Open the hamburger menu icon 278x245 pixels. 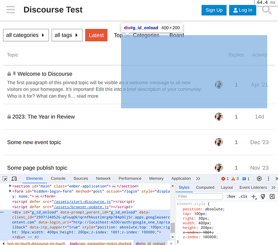10,10
